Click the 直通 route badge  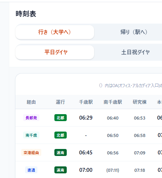tap(31, 170)
